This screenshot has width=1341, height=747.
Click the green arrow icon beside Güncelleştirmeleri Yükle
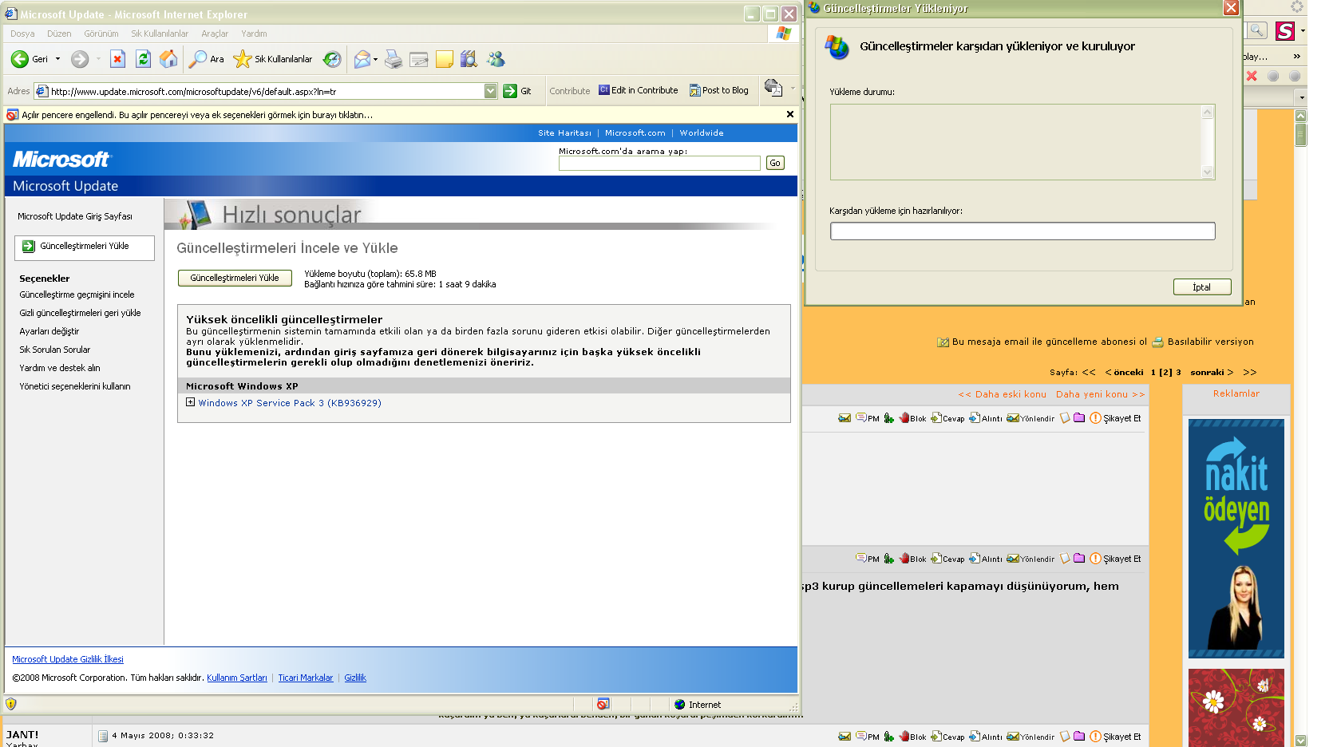point(29,246)
